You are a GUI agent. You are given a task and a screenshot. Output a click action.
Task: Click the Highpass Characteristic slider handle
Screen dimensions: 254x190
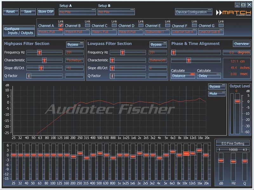point(44,60)
